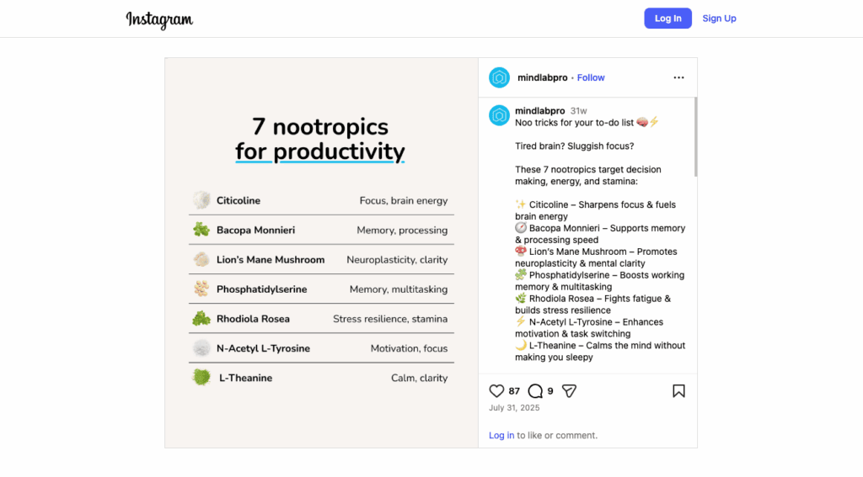Open mindlabpro username in the caption
Screen dimensions: 863x477
(540, 110)
